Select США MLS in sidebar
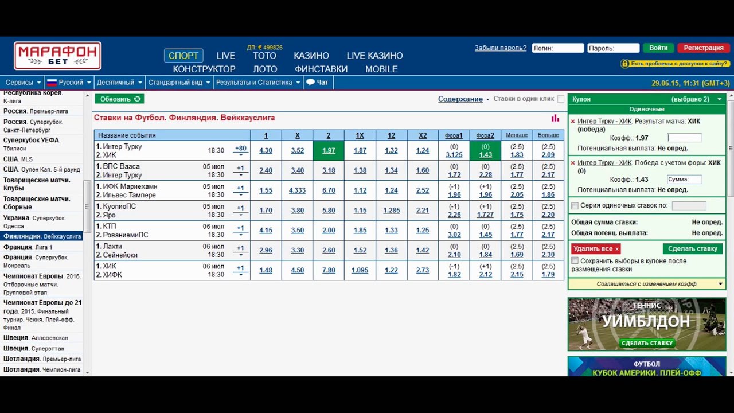Image resolution: width=734 pixels, height=413 pixels. coord(19,159)
